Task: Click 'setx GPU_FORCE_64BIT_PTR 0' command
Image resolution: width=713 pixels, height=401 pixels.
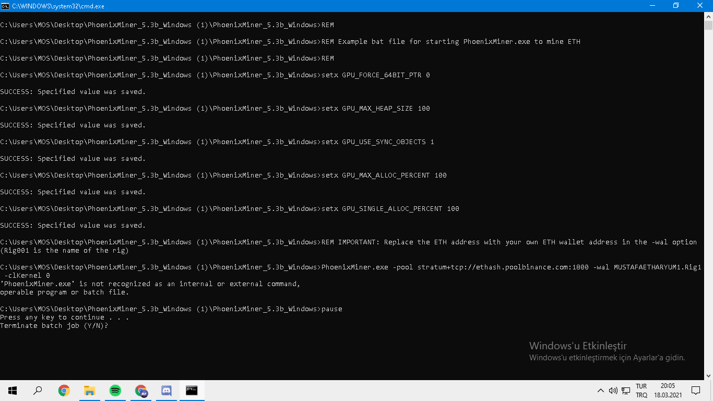Action: (376, 75)
